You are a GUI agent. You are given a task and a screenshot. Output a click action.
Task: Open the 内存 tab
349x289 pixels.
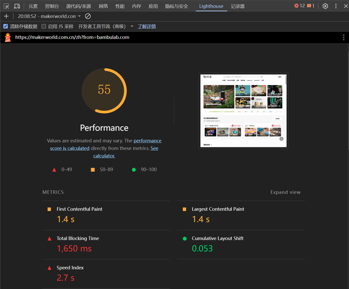[x=136, y=6]
